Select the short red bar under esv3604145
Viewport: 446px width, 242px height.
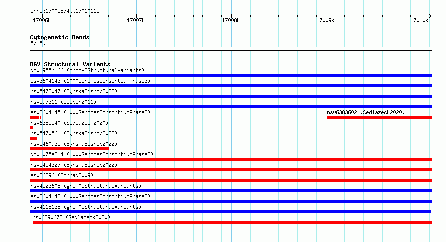click(x=36, y=117)
